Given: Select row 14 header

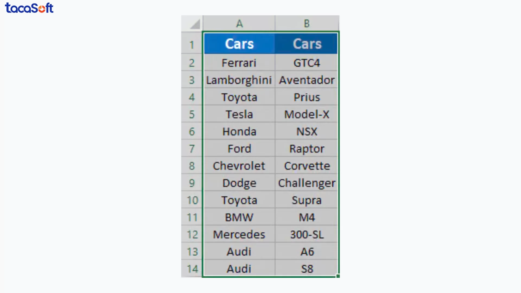Looking at the screenshot, I should pos(192,269).
